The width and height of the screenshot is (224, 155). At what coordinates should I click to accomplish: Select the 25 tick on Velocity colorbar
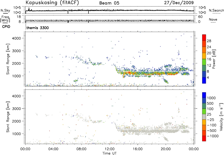pyautogui.click(x=209, y=114)
